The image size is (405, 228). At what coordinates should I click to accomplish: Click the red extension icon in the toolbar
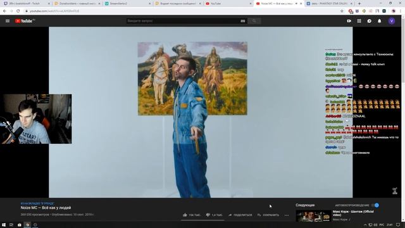point(351,11)
